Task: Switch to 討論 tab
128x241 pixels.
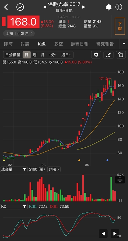Action: (25, 44)
